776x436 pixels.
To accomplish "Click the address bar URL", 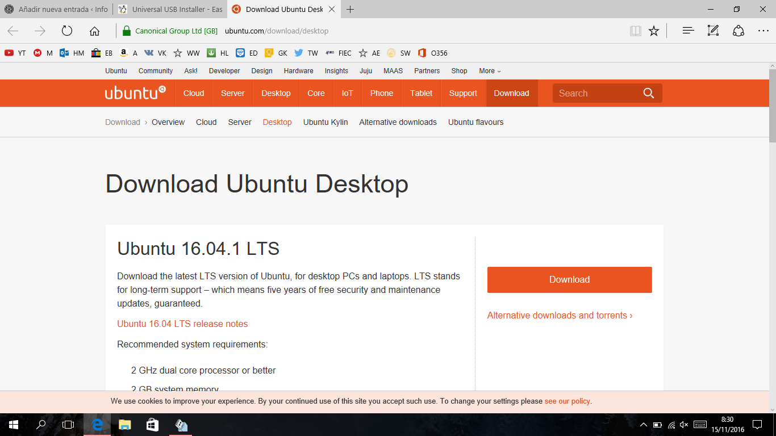I will pos(277,31).
